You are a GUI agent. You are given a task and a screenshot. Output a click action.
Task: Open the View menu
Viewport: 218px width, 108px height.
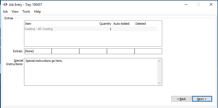[x=15, y=12]
